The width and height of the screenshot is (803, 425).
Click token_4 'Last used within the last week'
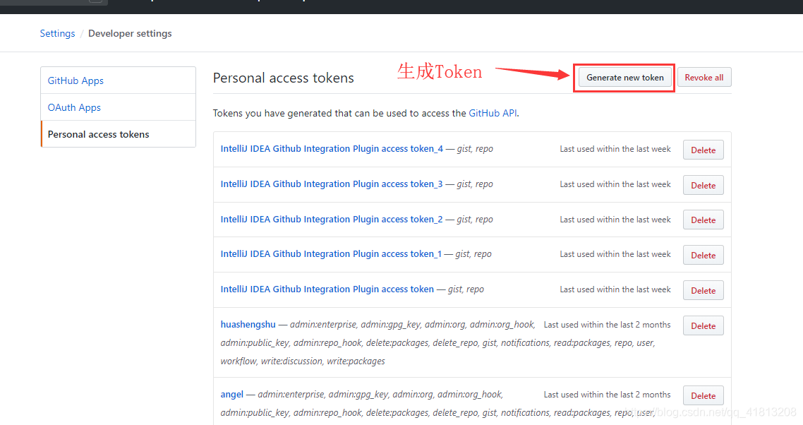pyautogui.click(x=615, y=149)
